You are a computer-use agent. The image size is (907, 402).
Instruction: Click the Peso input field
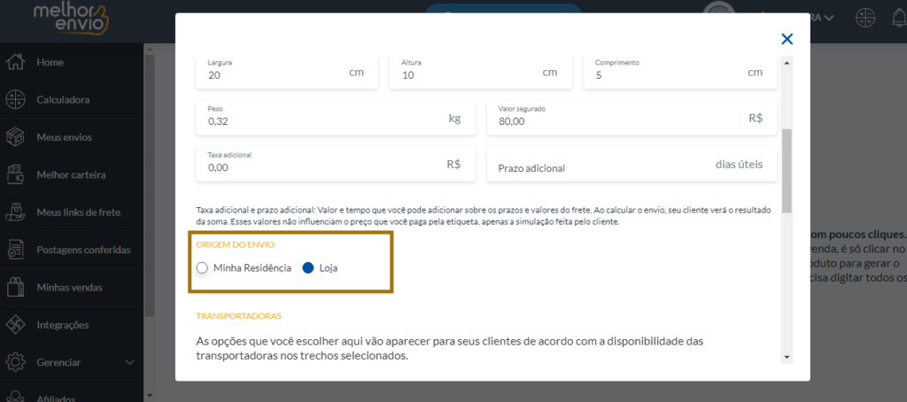(336, 118)
